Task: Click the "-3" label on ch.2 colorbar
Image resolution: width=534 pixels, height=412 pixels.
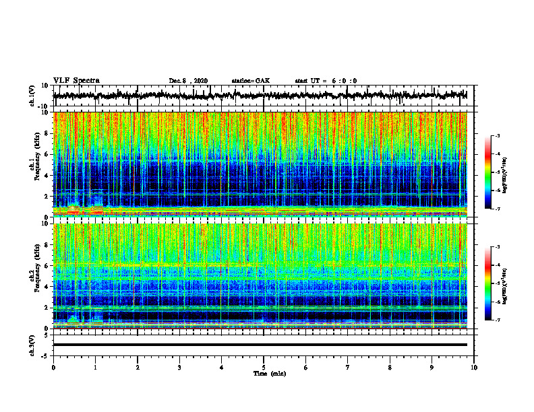Action: point(497,247)
